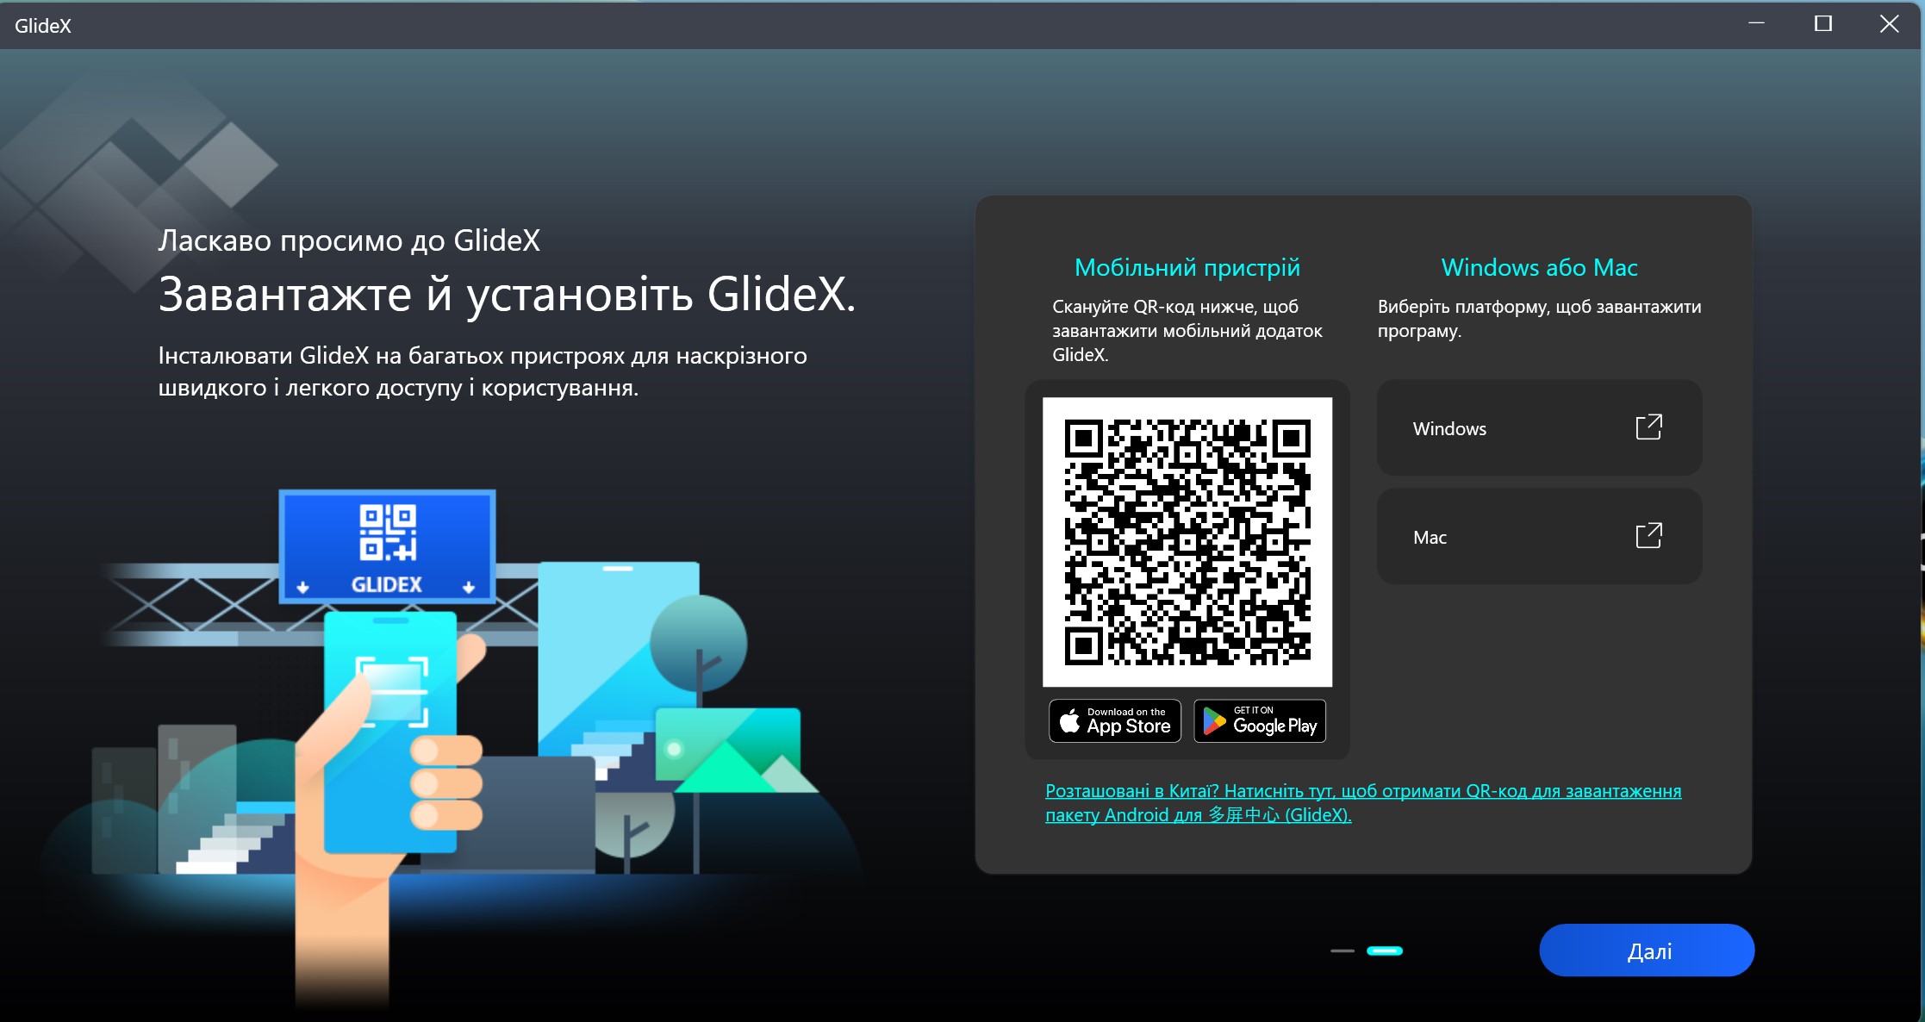Go to the first onboarding page indicator
The width and height of the screenshot is (1925, 1022).
[x=1342, y=950]
